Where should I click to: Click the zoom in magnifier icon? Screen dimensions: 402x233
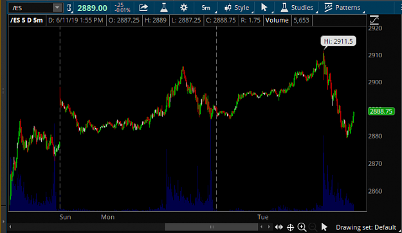tap(302, 227)
